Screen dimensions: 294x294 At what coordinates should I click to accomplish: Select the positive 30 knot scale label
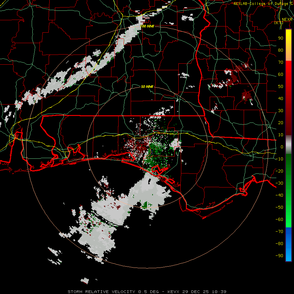tap(281, 111)
